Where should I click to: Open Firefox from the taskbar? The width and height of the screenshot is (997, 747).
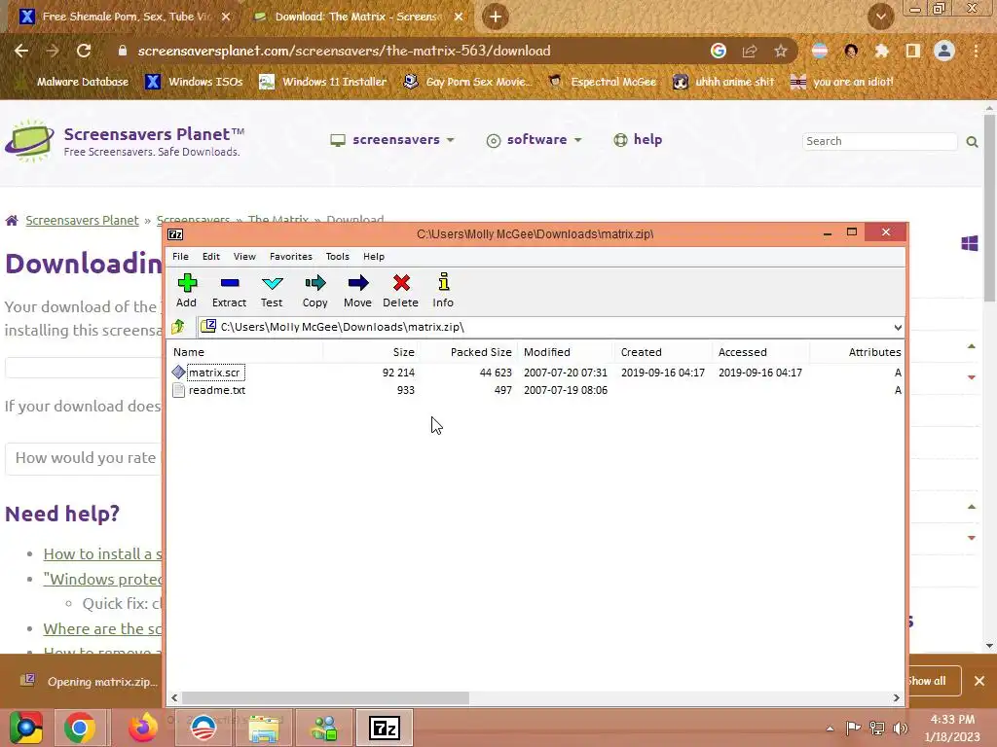click(x=143, y=728)
